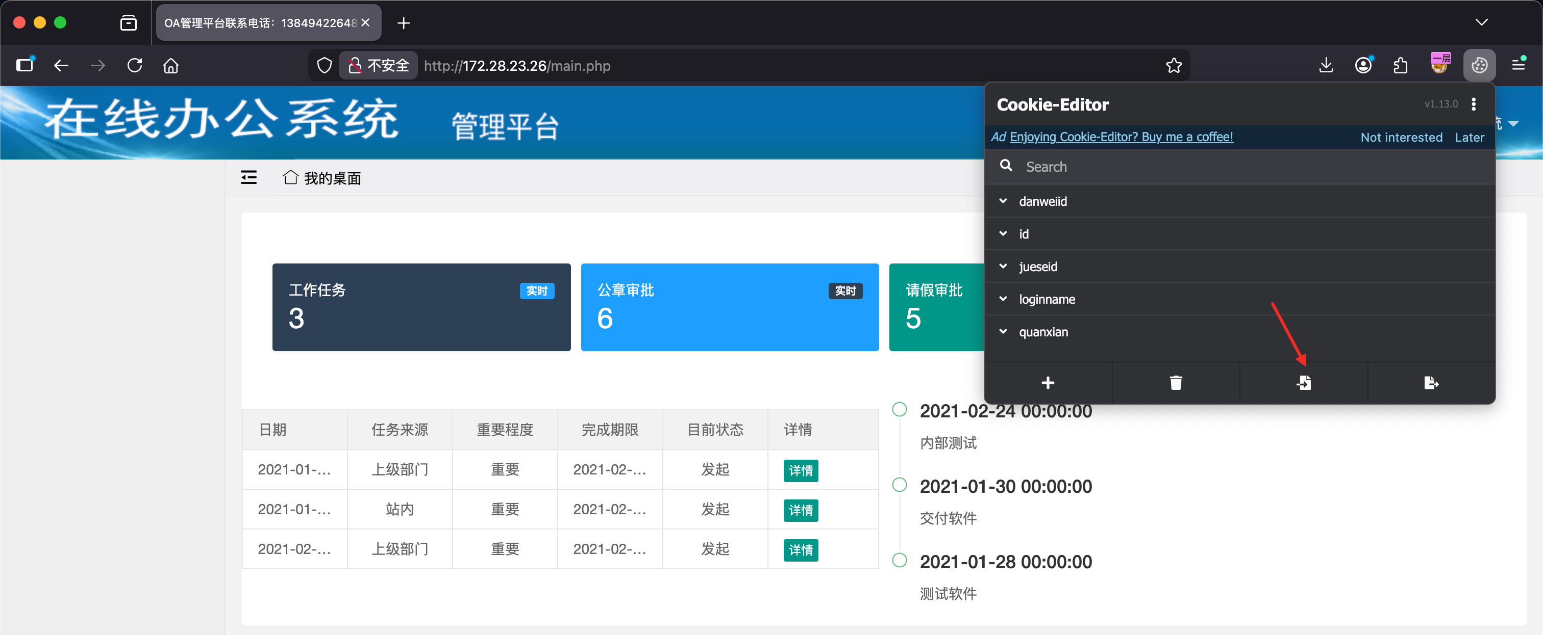Expand the jueseid cookie entry
This screenshot has height=635, width=1543.
pos(1037,267)
